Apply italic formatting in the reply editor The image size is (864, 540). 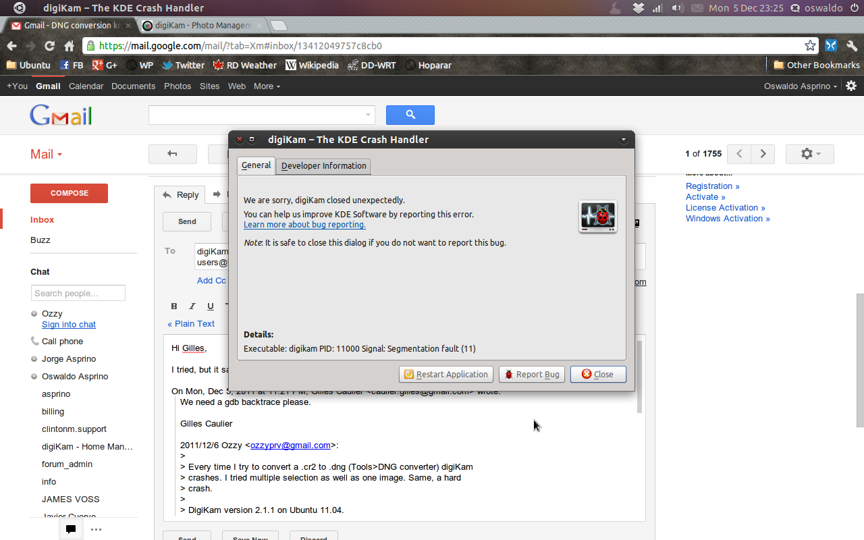point(192,306)
